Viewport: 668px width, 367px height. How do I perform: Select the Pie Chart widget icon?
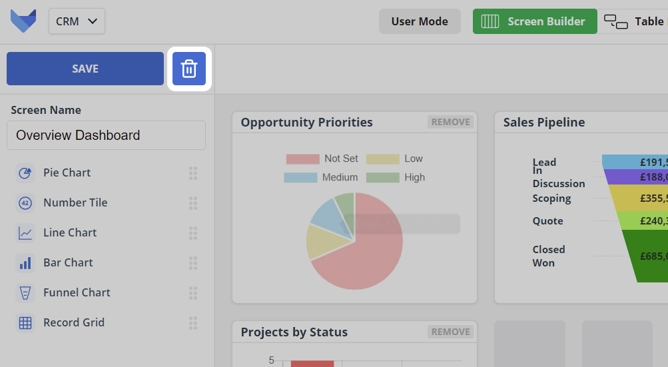click(25, 173)
